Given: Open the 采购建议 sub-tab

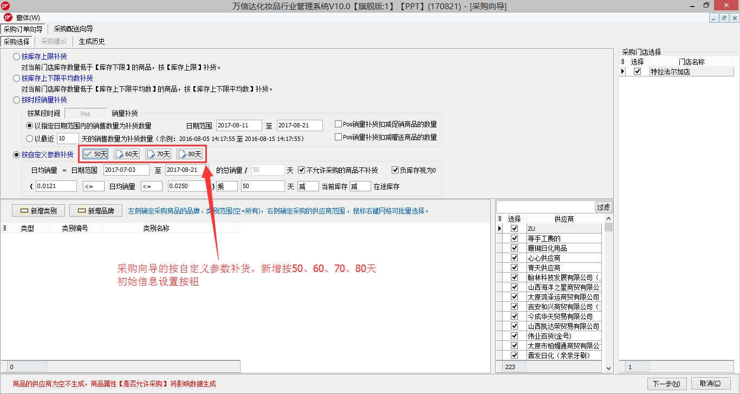Looking at the screenshot, I should [x=54, y=41].
